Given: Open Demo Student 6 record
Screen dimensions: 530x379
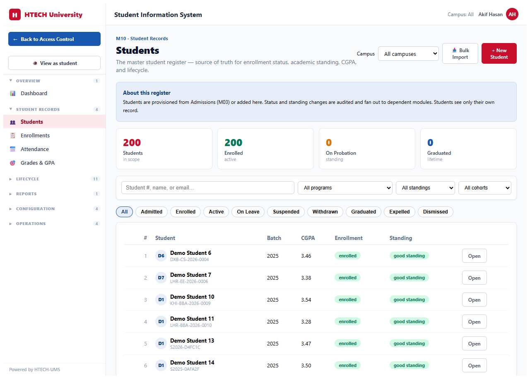Looking at the screenshot, I should click(474, 256).
